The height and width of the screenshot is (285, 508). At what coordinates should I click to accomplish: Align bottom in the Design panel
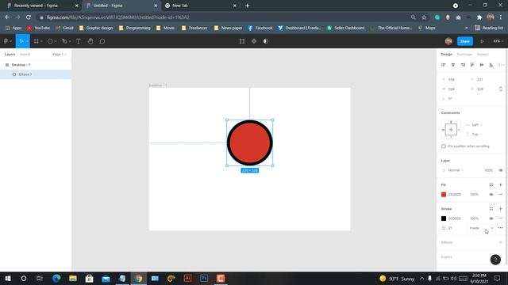[x=491, y=65]
